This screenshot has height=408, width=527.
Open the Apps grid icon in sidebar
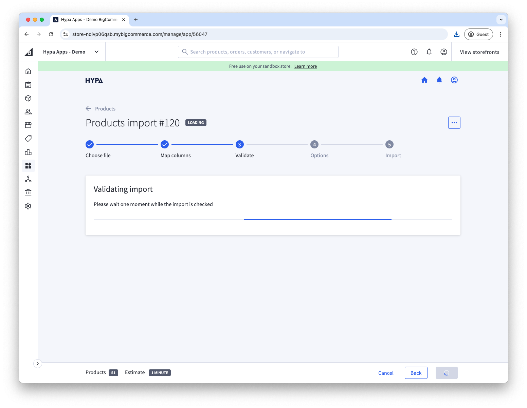point(28,166)
